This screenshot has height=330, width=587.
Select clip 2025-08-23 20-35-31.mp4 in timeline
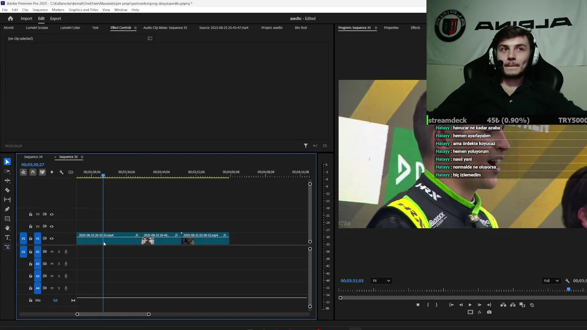point(109,238)
